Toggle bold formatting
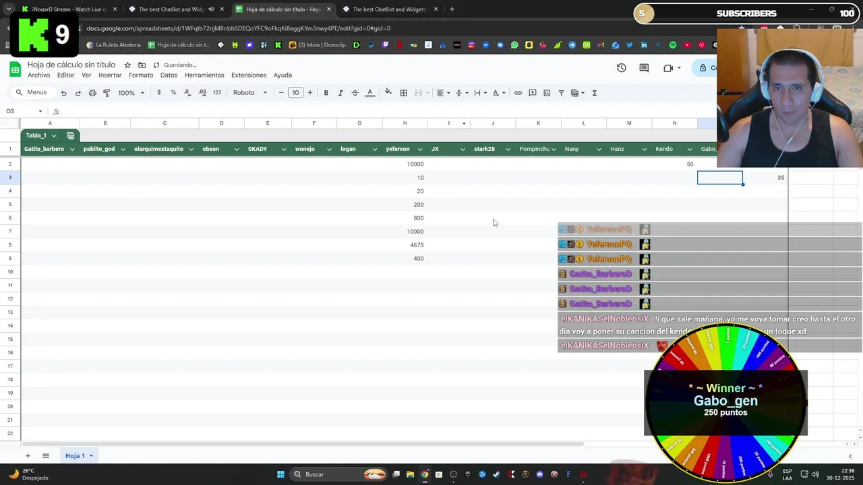863x485 pixels. [326, 93]
